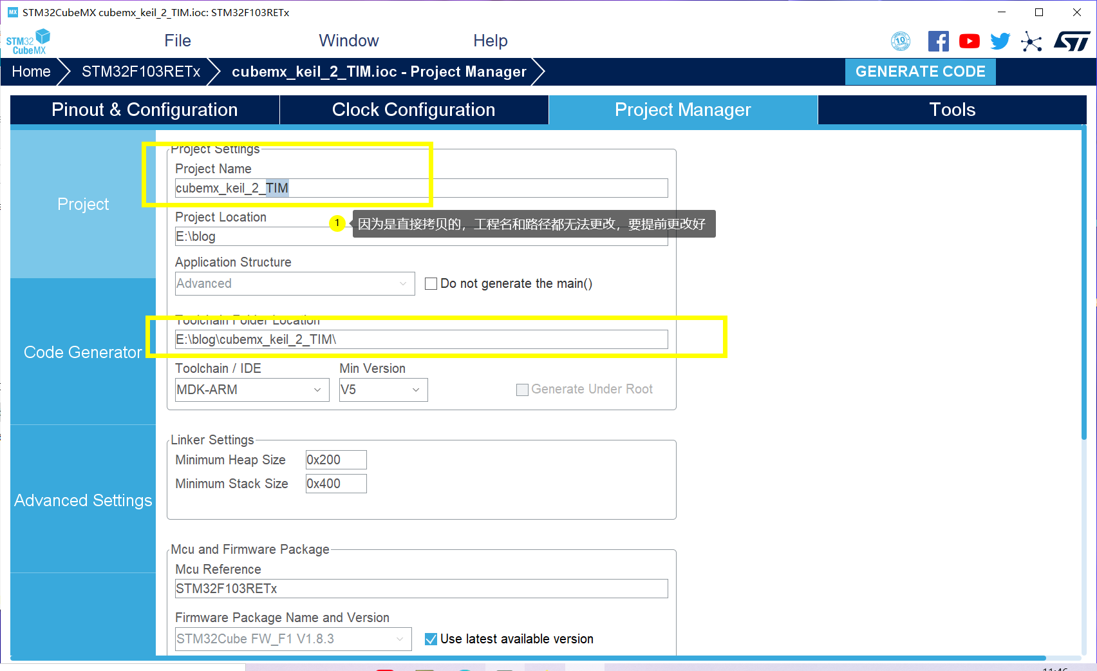
Task: Toggle Use latest available version checkbox
Action: point(431,639)
